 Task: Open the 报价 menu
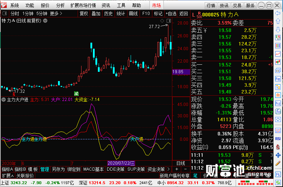tap(45, 5)
